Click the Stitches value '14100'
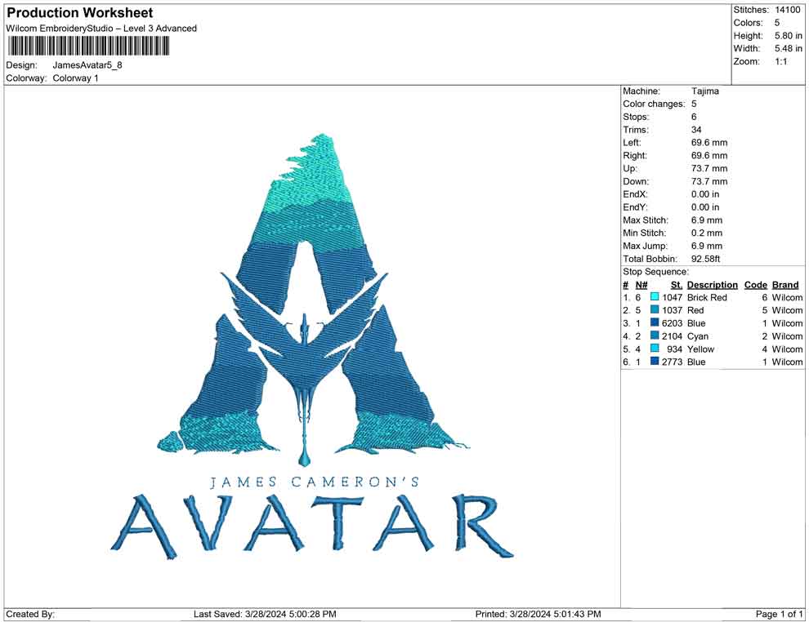The width and height of the screenshot is (809, 622). 787,10
